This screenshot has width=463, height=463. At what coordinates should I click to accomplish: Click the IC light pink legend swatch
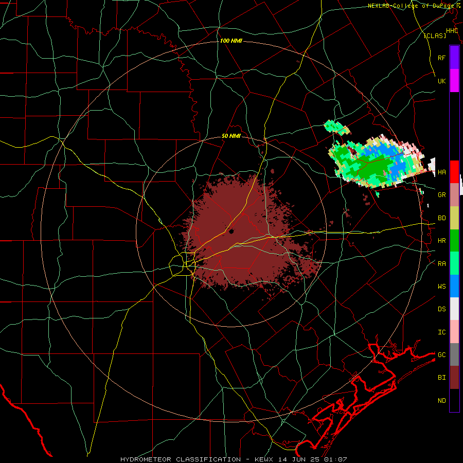(454, 332)
